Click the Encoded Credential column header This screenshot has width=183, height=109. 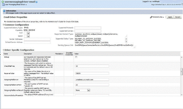(x=69, y=54)
